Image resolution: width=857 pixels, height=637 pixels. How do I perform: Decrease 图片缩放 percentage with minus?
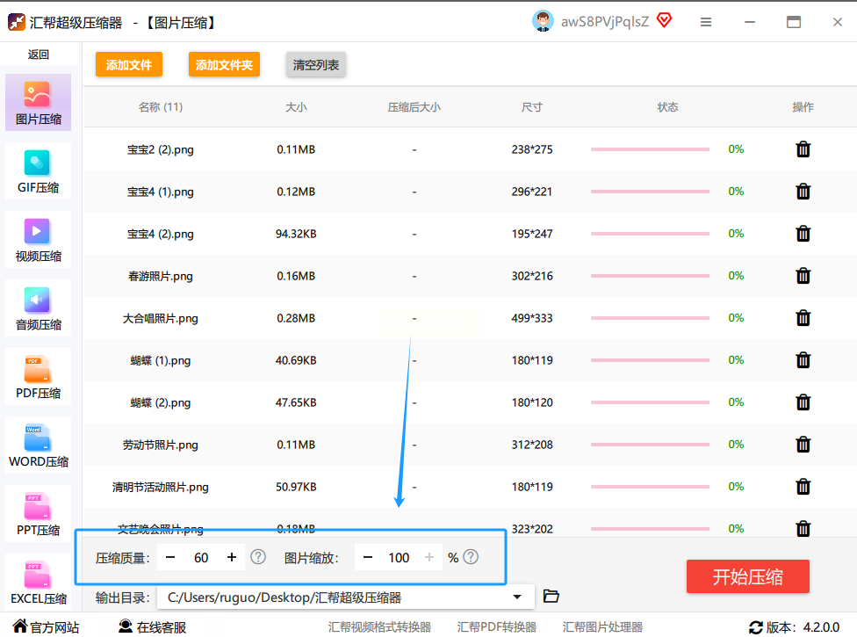(x=368, y=557)
